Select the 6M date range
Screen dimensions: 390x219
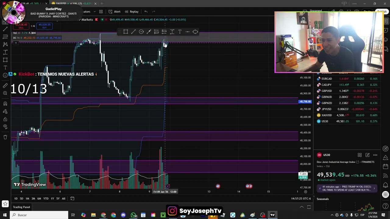(39, 199)
